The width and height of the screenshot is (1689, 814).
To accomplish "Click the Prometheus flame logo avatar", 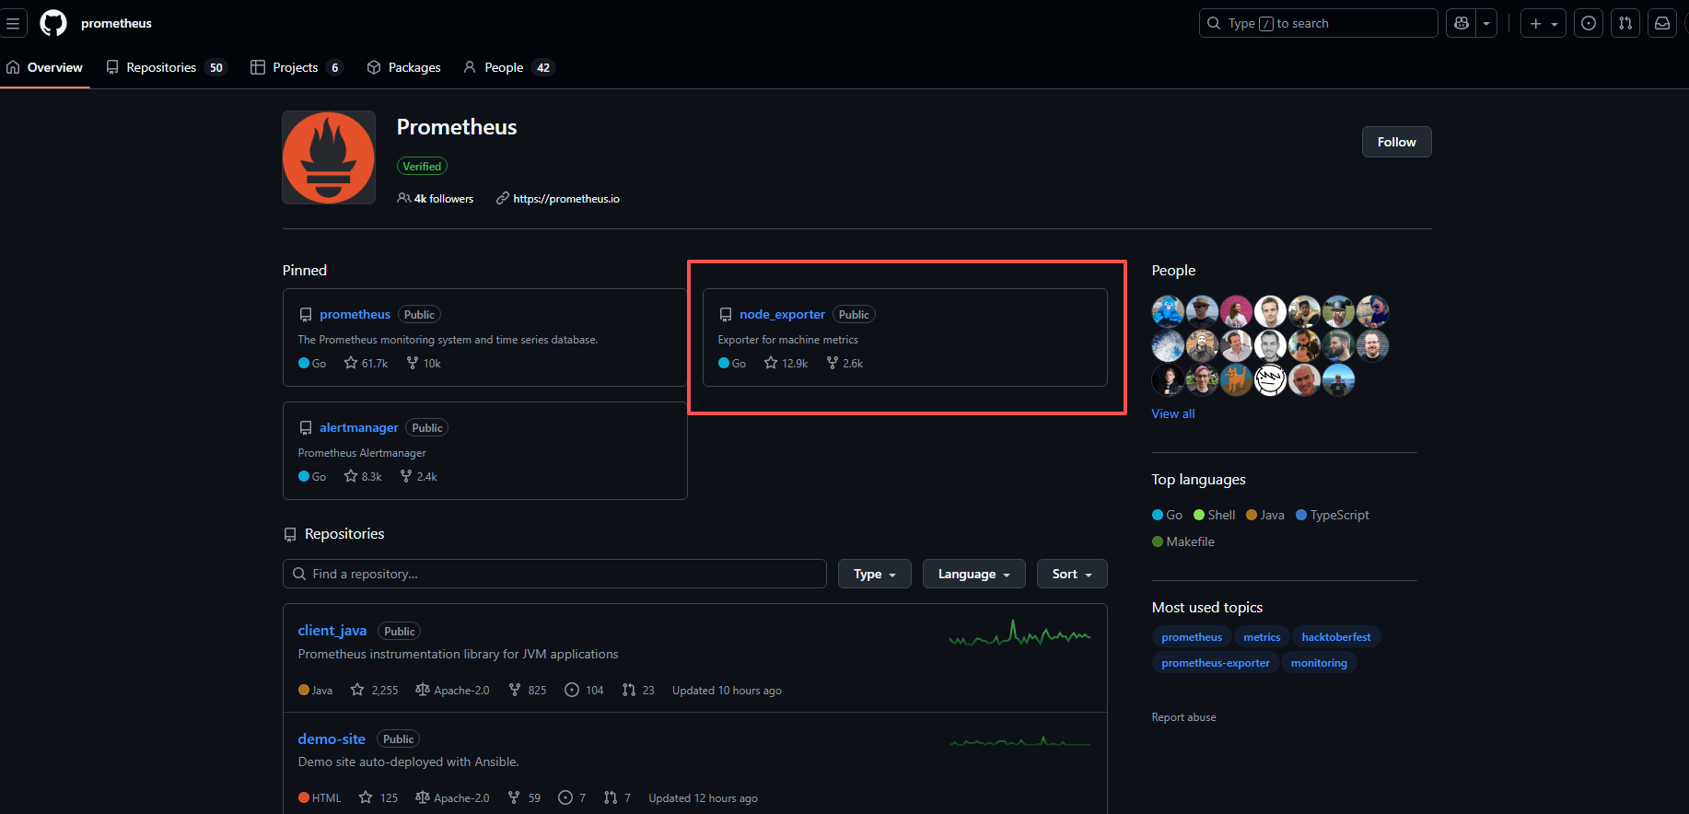I will pyautogui.click(x=329, y=157).
